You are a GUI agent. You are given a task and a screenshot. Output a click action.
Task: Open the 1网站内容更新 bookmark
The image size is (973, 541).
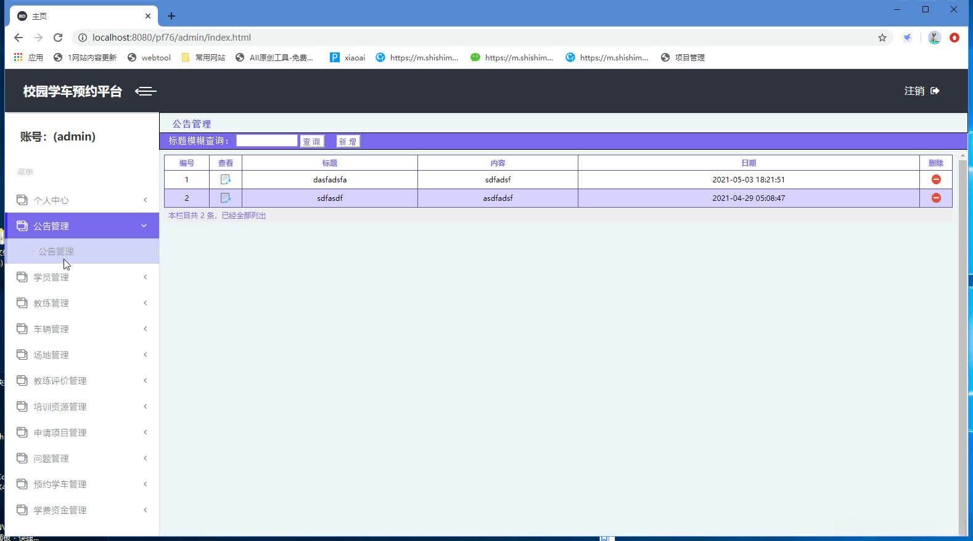coord(85,57)
